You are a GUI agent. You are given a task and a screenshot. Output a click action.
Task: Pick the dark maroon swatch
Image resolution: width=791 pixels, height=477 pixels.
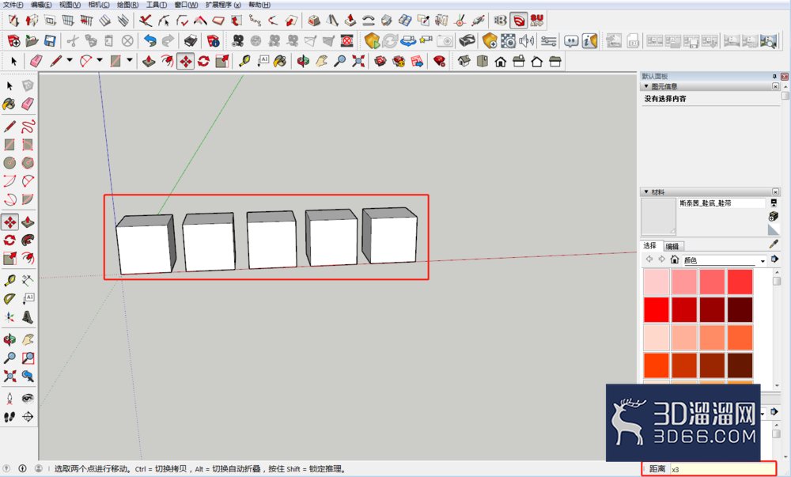(x=740, y=309)
